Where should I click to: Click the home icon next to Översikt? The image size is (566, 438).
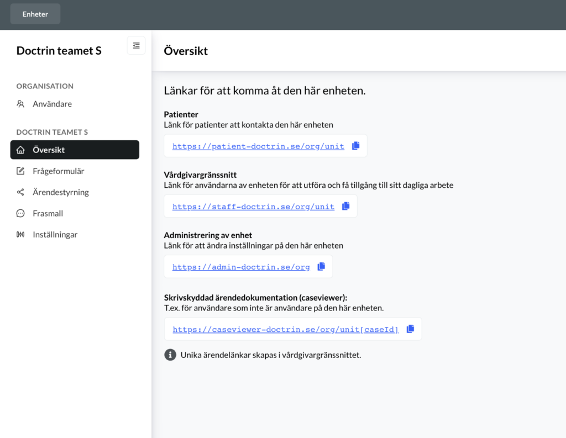[x=20, y=150]
